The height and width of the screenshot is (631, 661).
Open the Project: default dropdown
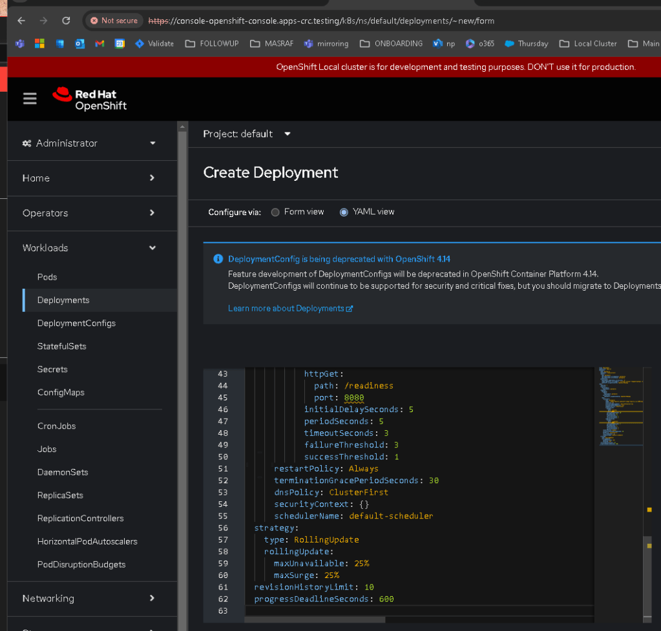pos(247,134)
